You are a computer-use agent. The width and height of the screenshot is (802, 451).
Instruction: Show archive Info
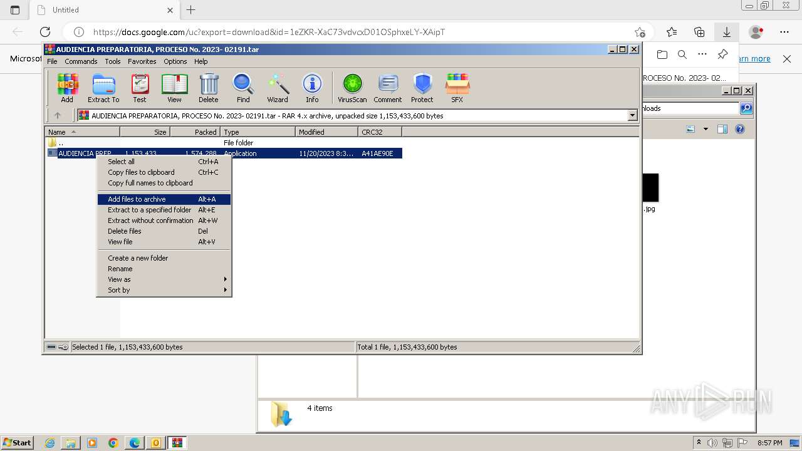[x=312, y=88]
